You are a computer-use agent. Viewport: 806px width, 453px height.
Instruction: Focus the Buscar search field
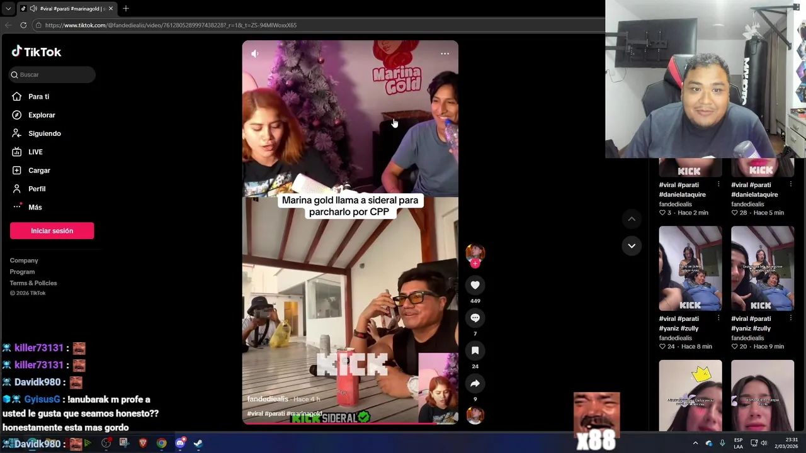tap(52, 74)
